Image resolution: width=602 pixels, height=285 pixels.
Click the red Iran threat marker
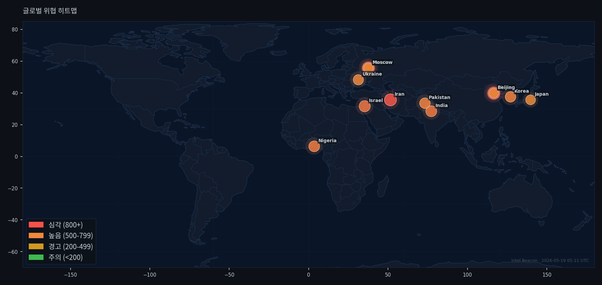(x=390, y=100)
